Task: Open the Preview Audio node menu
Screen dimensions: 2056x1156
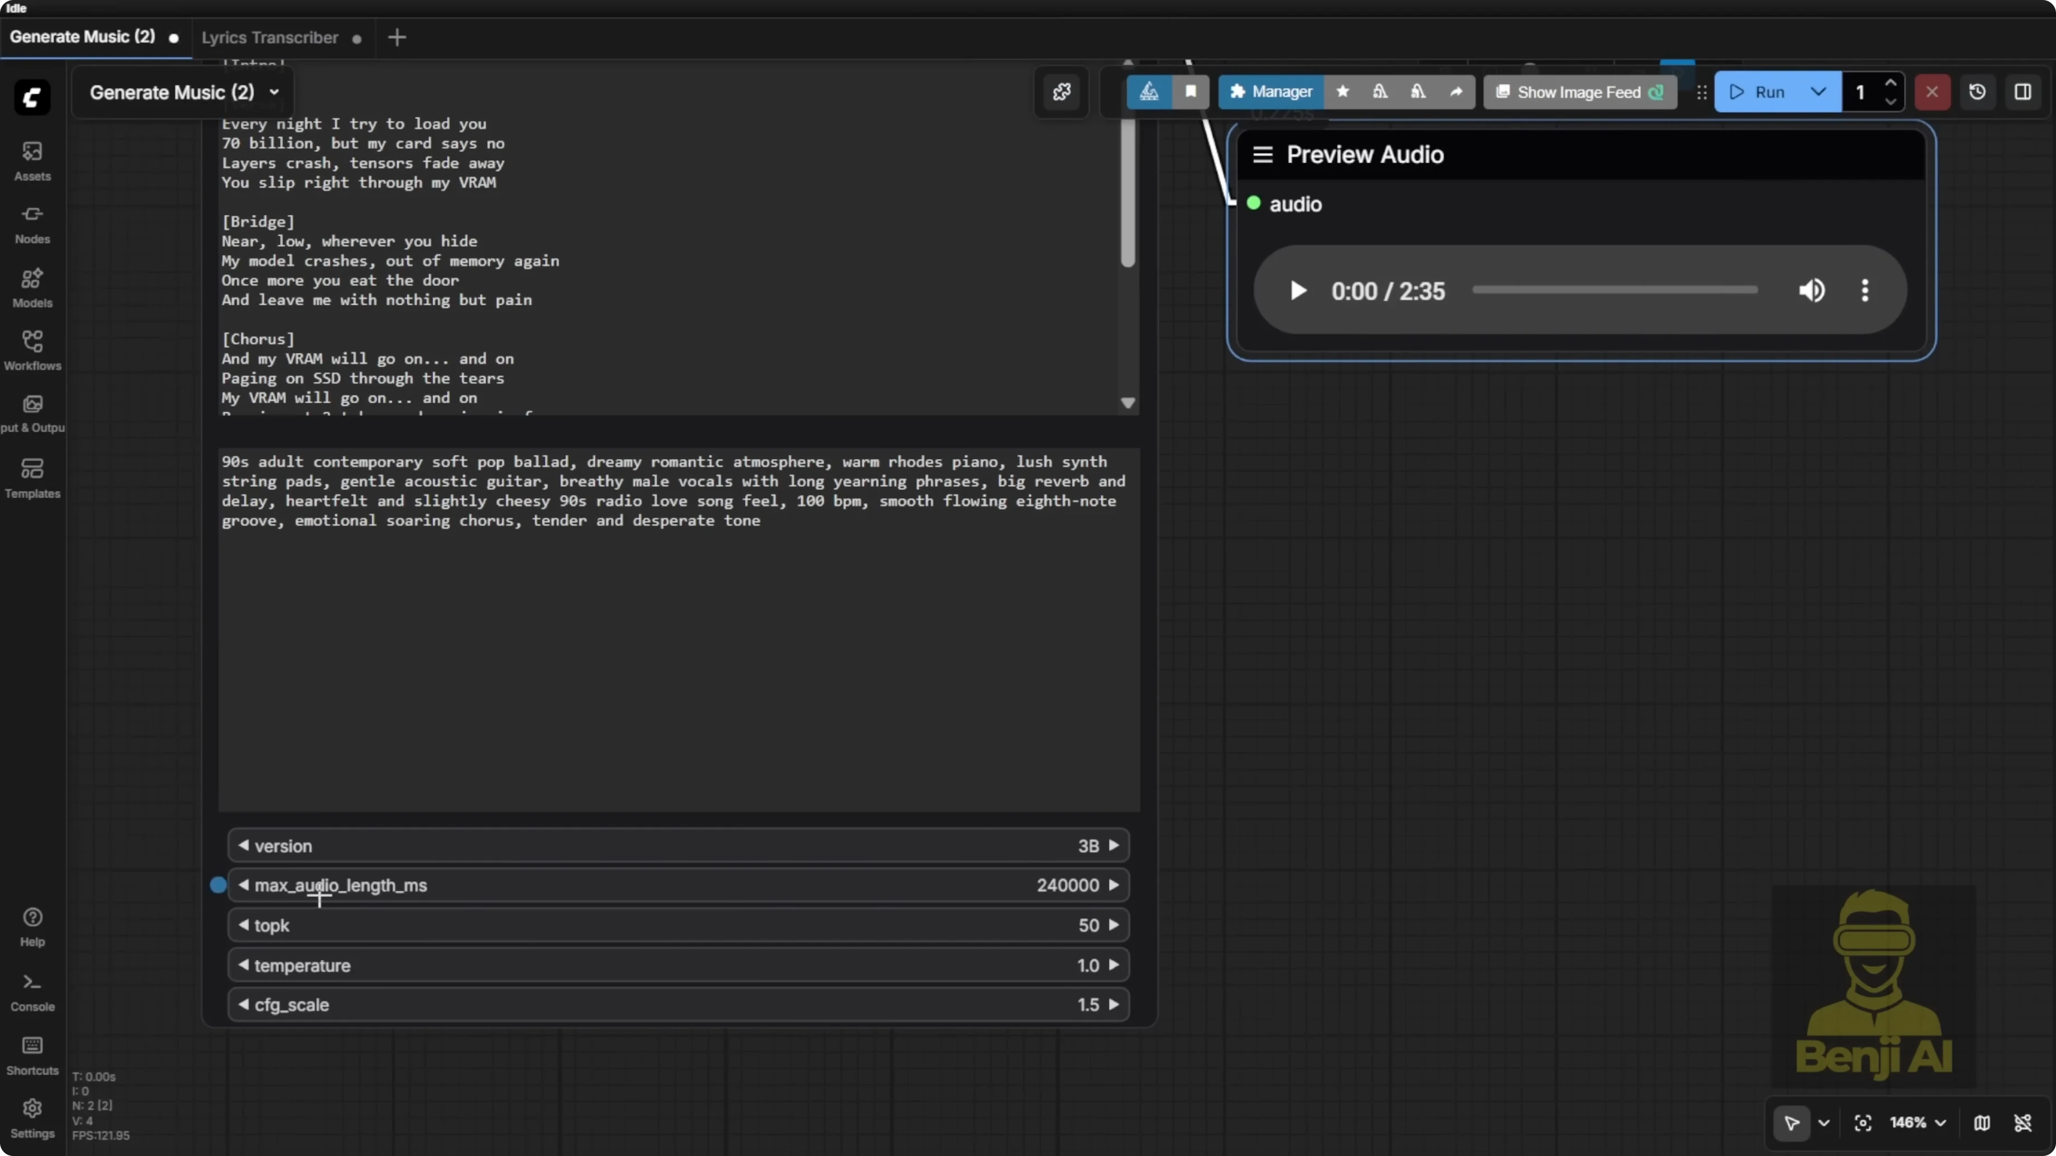Action: point(1262,154)
